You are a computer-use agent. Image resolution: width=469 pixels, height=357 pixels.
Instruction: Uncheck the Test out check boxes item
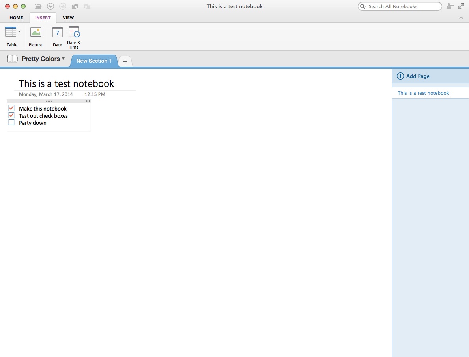(x=11, y=115)
